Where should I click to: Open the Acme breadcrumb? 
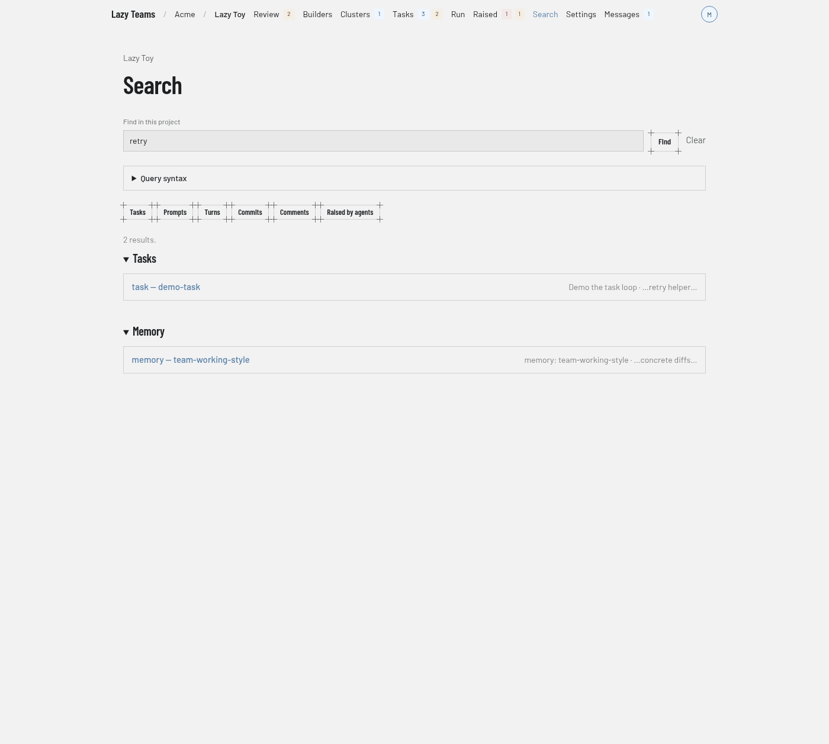point(185,14)
